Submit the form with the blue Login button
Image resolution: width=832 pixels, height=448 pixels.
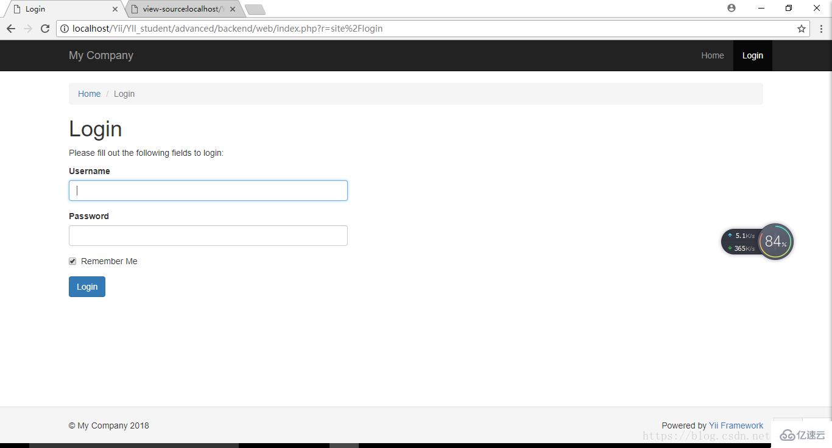coord(87,287)
